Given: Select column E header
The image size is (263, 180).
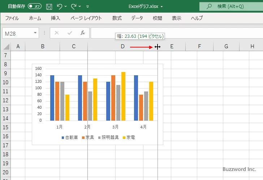Looking at the screenshot, I should [x=172, y=46].
